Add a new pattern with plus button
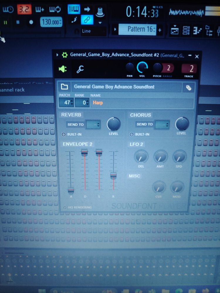This screenshot has height=293, width=220. click(x=160, y=30)
